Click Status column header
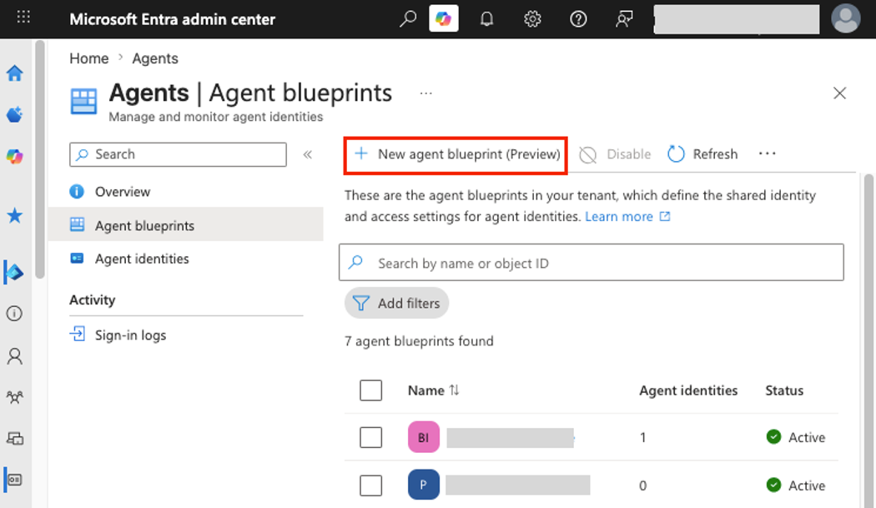The height and width of the screenshot is (508, 876). click(784, 390)
